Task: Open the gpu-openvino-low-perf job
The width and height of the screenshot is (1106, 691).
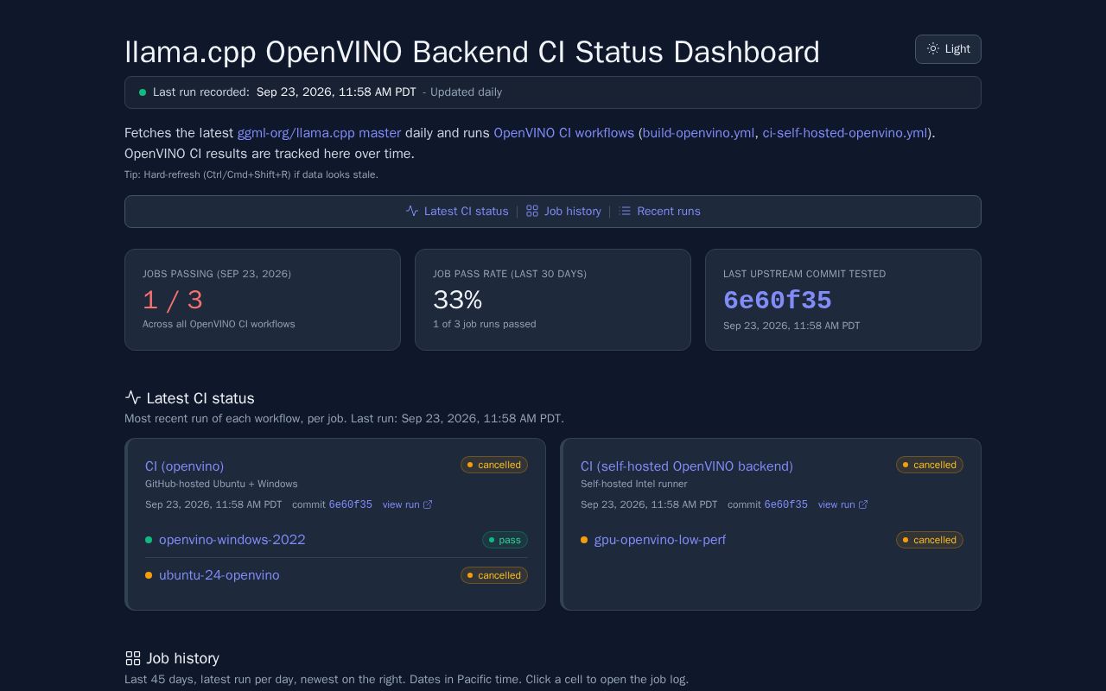Action: coord(660,540)
